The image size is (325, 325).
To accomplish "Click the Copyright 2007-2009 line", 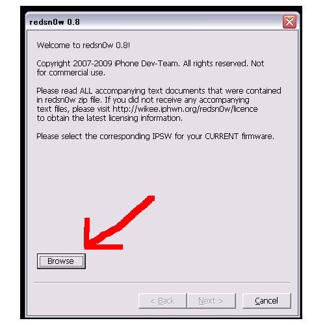I will (x=150, y=64).
